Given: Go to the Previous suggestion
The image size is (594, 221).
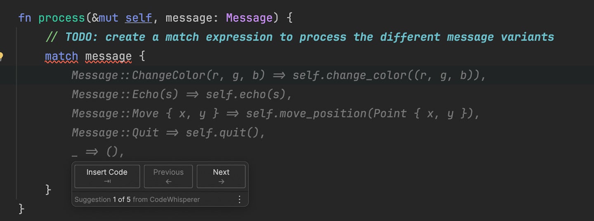Looking at the screenshot, I should pyautogui.click(x=168, y=176).
